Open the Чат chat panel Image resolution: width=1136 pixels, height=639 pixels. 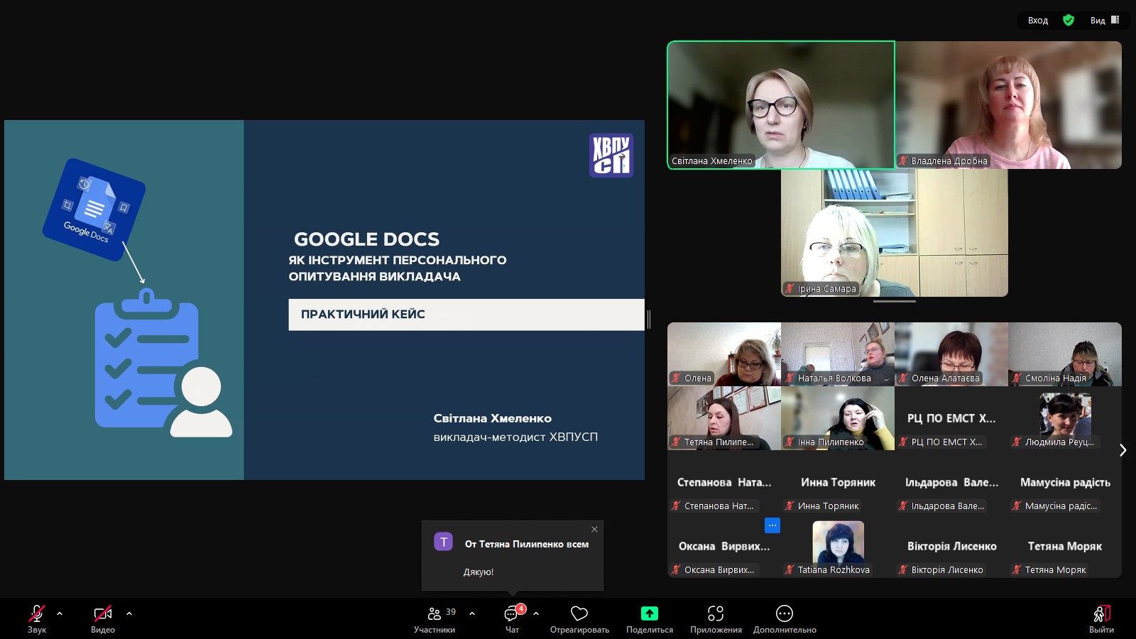click(512, 618)
